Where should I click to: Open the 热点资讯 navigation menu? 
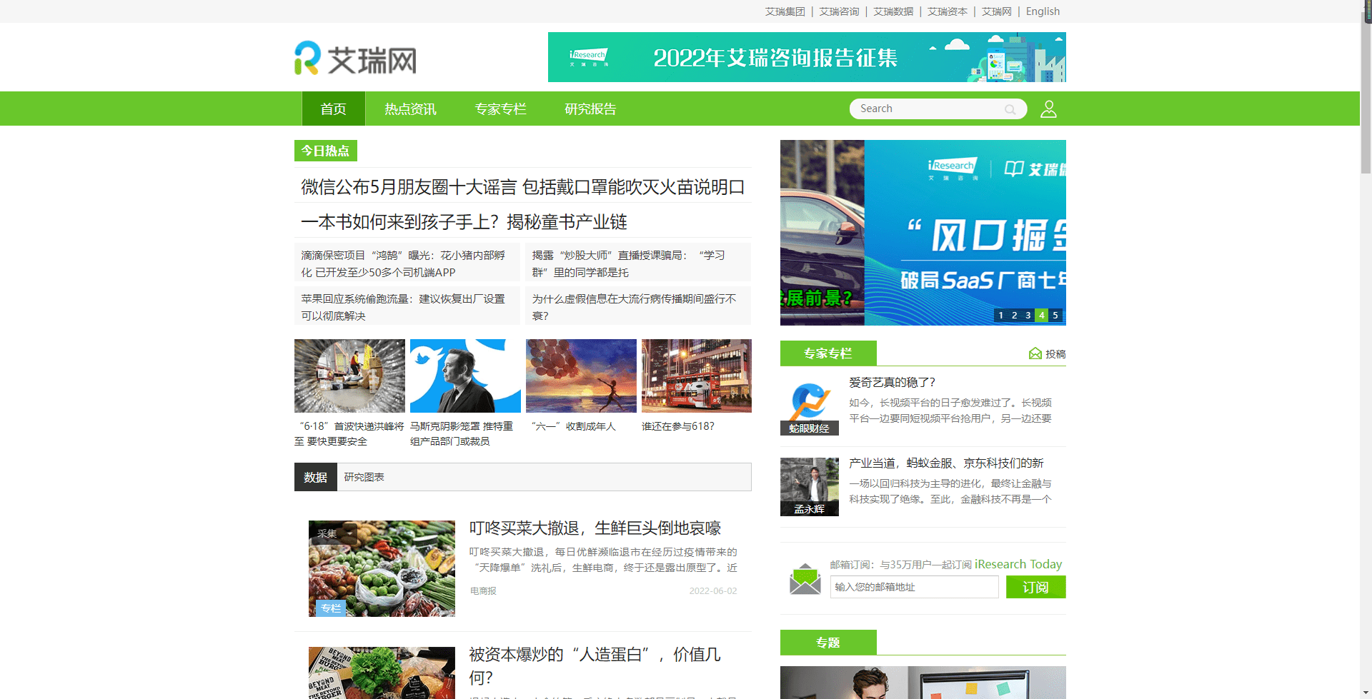tap(410, 109)
